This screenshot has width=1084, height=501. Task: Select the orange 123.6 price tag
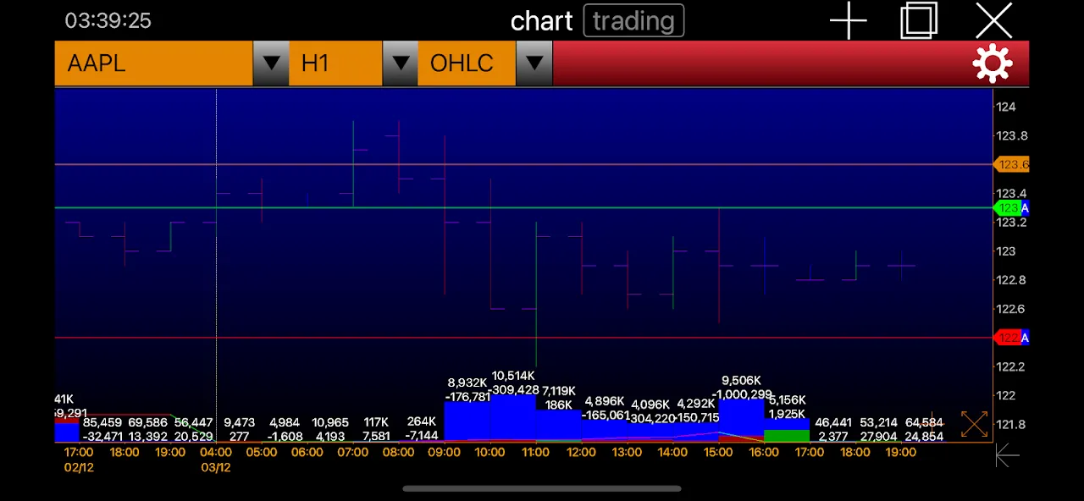click(1012, 165)
